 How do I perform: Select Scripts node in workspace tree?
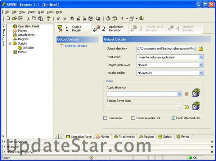(22, 43)
